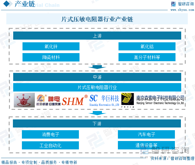Open the www.chyxx.com link
195x165 pixels.
182,10
